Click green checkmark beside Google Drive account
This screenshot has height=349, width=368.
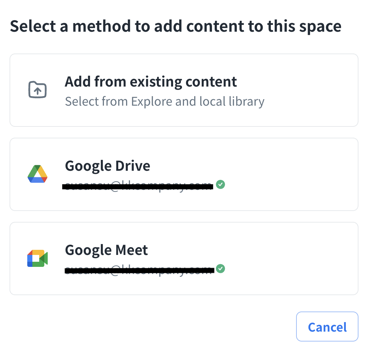coord(221,185)
